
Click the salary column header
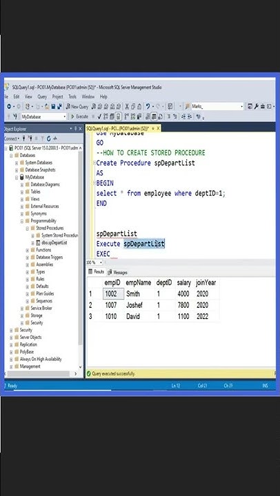pyautogui.click(x=183, y=283)
